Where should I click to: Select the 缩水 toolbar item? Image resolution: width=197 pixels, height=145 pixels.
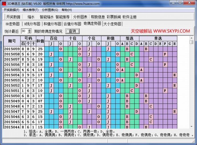click(x=31, y=17)
